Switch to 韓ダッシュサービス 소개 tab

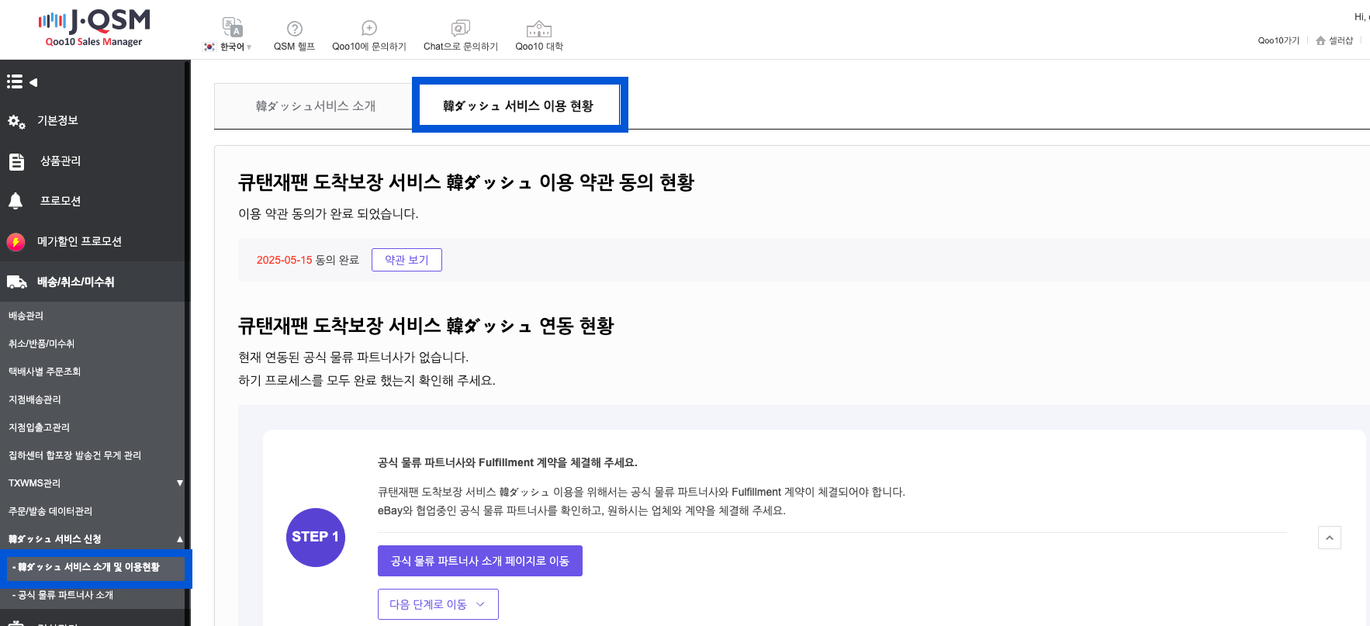[316, 106]
